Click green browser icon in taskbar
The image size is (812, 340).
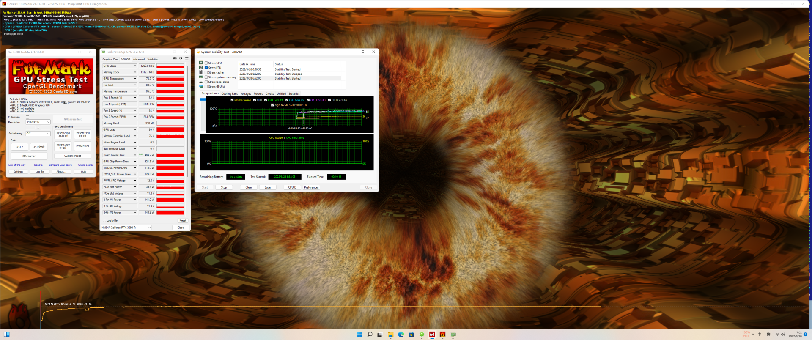[422, 335]
